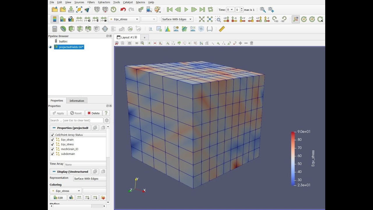Image resolution: width=373 pixels, height=210 pixels.
Task: Open the Extractors menu
Action: [104, 2]
